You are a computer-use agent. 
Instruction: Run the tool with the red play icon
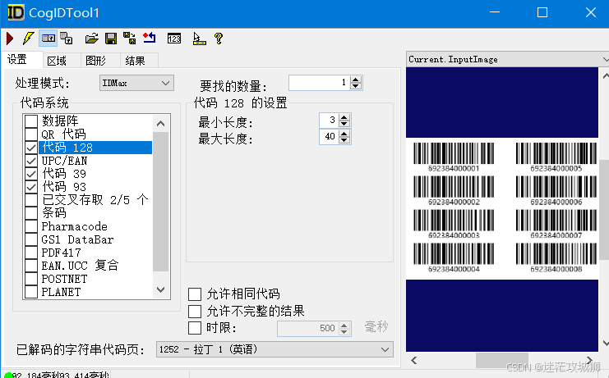click(x=10, y=39)
